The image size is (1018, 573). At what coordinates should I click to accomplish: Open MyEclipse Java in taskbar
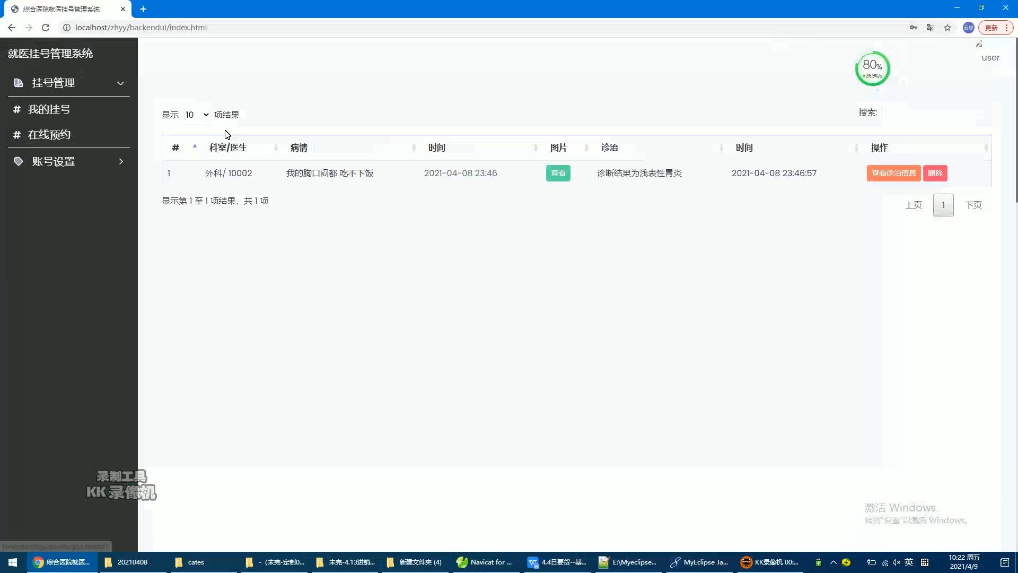pos(699,562)
